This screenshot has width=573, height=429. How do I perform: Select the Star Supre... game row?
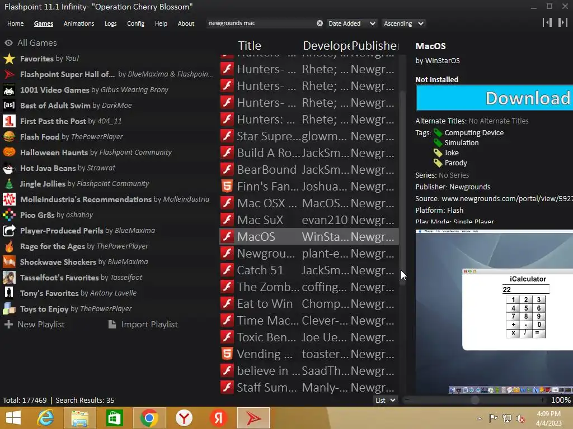pyautogui.click(x=309, y=136)
